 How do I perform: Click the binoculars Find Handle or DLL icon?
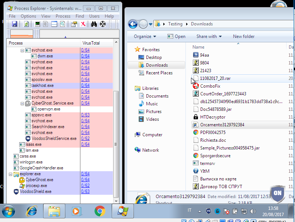(x=94, y=24)
